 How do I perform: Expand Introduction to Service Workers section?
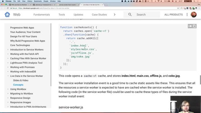click(x=8, y=50)
